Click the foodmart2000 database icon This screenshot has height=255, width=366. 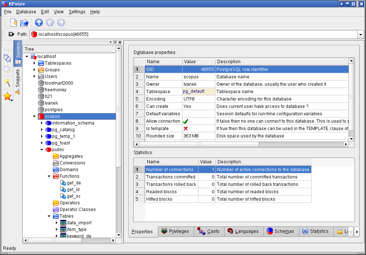coord(41,83)
